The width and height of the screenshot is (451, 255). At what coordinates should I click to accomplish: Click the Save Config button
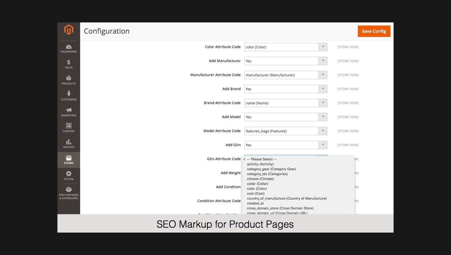(x=374, y=31)
